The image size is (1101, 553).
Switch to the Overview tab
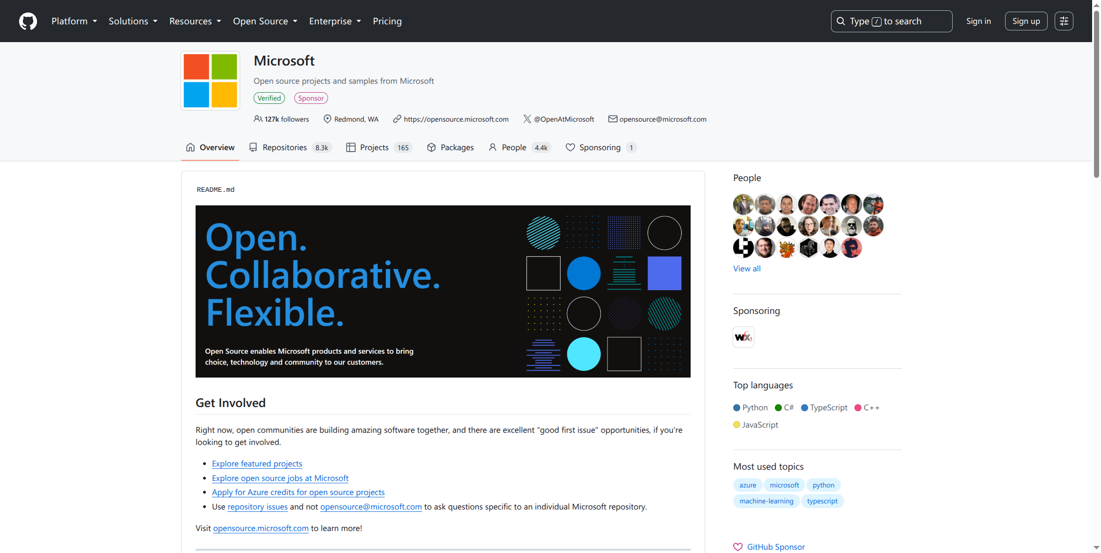[210, 147]
